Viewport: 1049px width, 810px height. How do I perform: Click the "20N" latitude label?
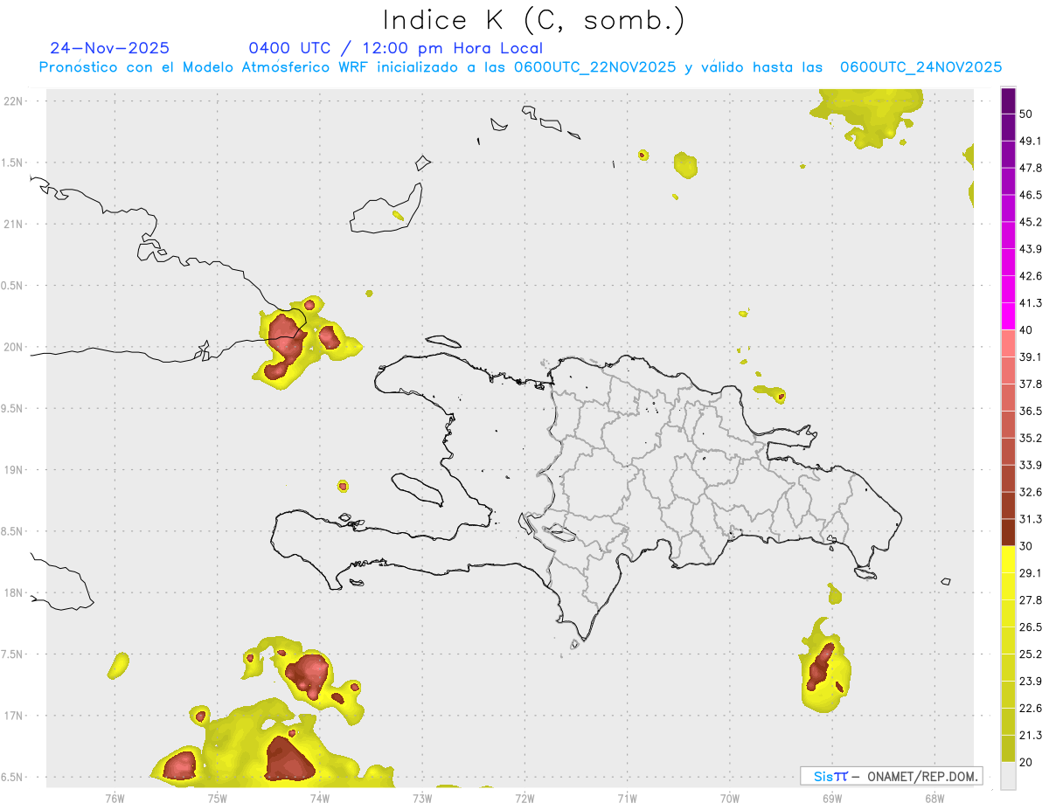pyautogui.click(x=12, y=347)
